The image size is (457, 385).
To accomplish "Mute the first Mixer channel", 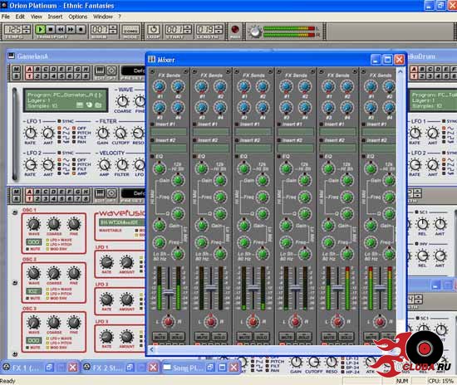I will pyautogui.click(x=160, y=337).
